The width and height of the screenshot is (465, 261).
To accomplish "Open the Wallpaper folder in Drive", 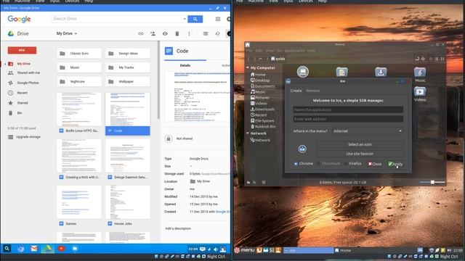I will pos(128,81).
